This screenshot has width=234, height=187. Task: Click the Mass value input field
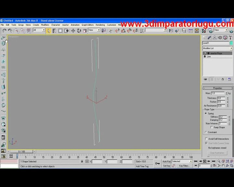click(218, 93)
